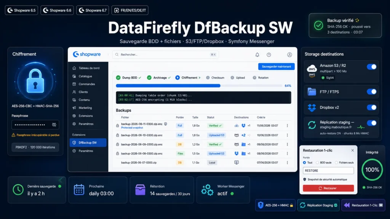Open Contenu in sidebar
The height and width of the screenshot is (219, 390).
[81, 100]
